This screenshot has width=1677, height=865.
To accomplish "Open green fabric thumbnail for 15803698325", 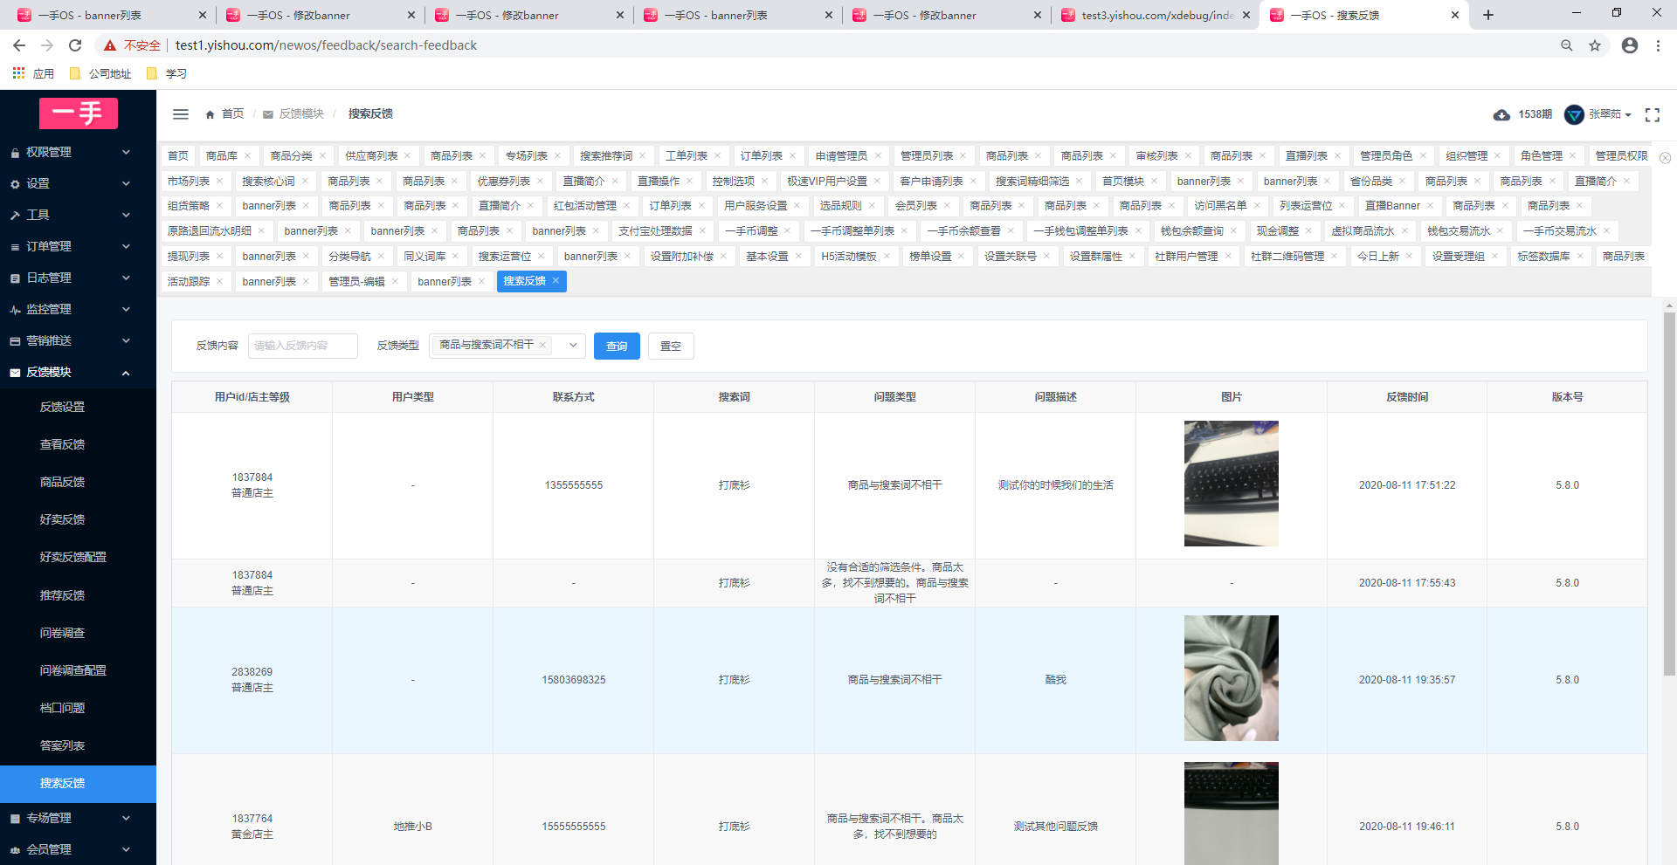I will click(1231, 678).
